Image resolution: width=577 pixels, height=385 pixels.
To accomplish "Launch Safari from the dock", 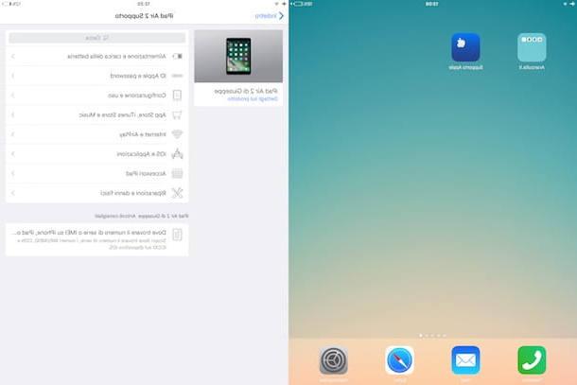I will (x=399, y=360).
